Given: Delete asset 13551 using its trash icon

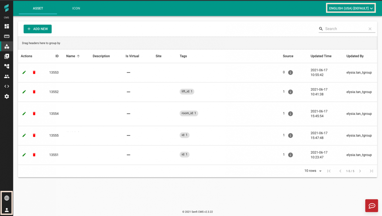Looking at the screenshot, I should coord(34,155).
